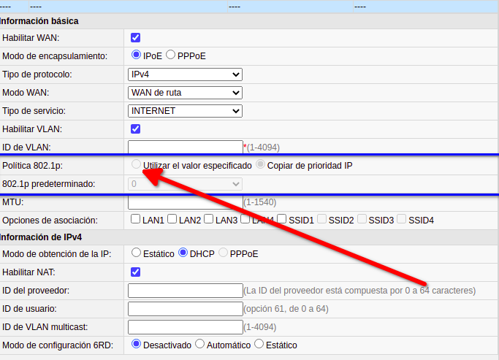The image size is (499, 360).
Task: Focus the ID de usuario field
Action: click(x=185, y=309)
